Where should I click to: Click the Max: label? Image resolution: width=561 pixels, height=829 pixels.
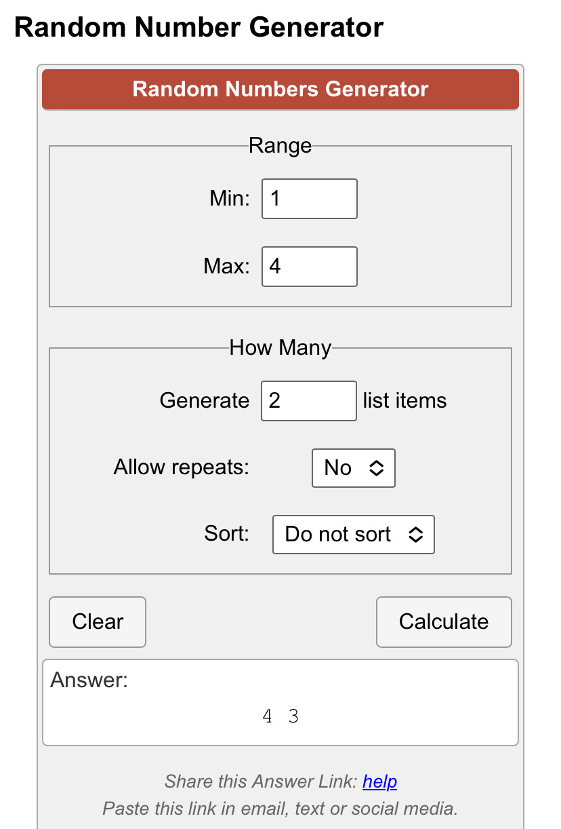pos(227,266)
